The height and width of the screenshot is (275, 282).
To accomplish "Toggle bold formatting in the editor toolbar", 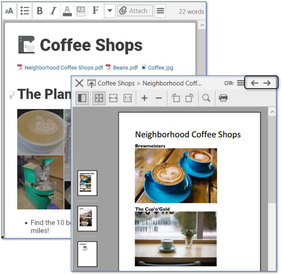I will coord(39,11).
